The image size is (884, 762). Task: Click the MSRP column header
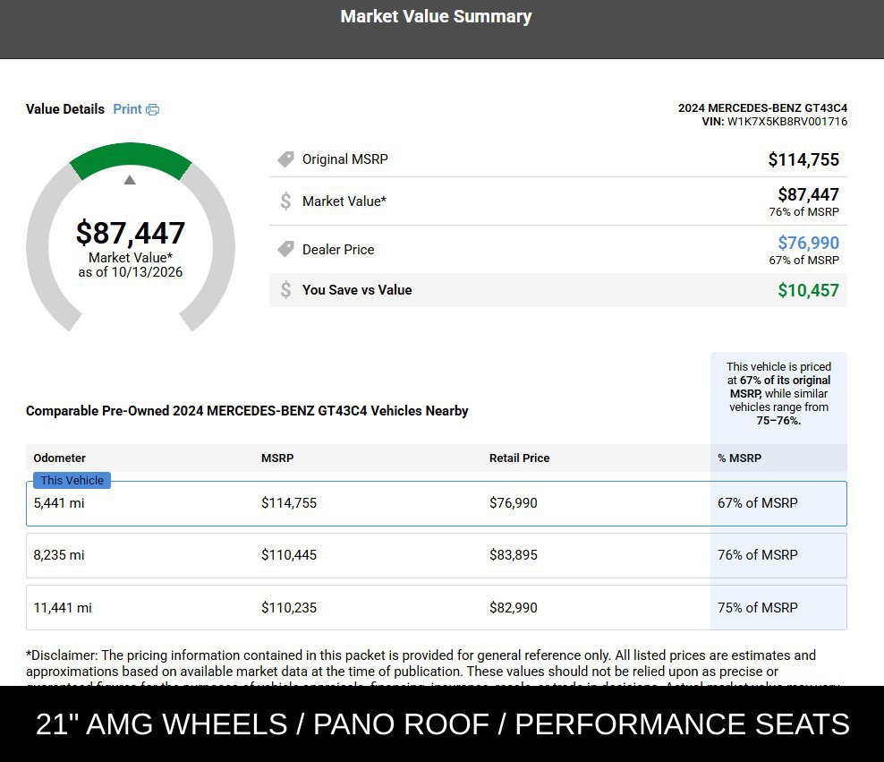point(277,458)
